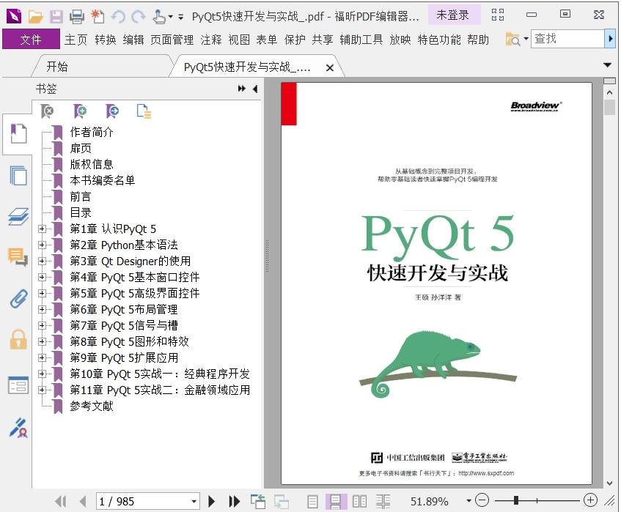Open the page number dropdown
The image size is (621, 512).
(x=194, y=502)
